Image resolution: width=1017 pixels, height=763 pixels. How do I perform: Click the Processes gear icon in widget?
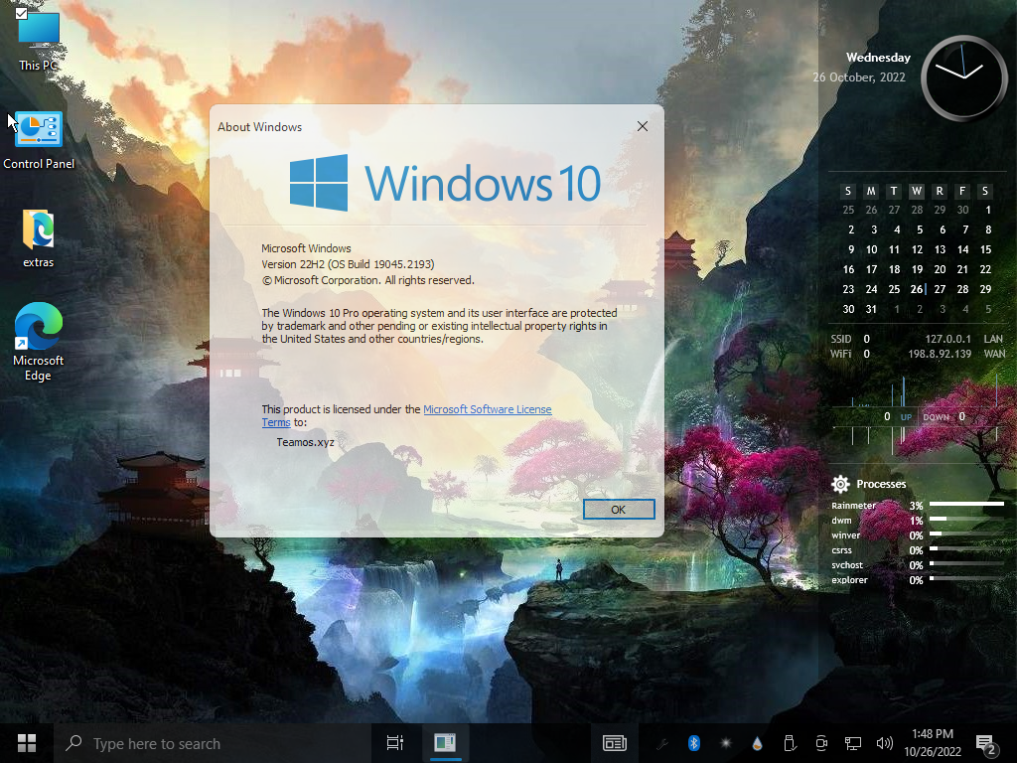point(840,484)
